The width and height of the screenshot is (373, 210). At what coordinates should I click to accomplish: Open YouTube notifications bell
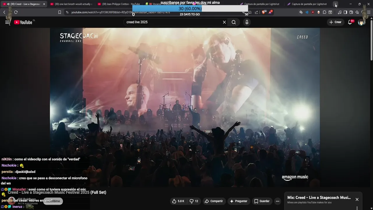(350, 22)
